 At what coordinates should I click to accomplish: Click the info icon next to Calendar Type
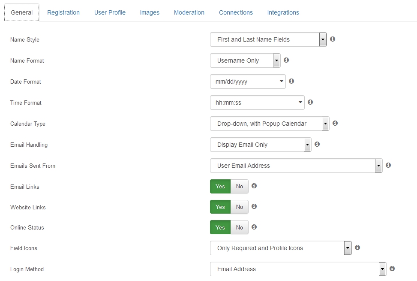click(335, 123)
